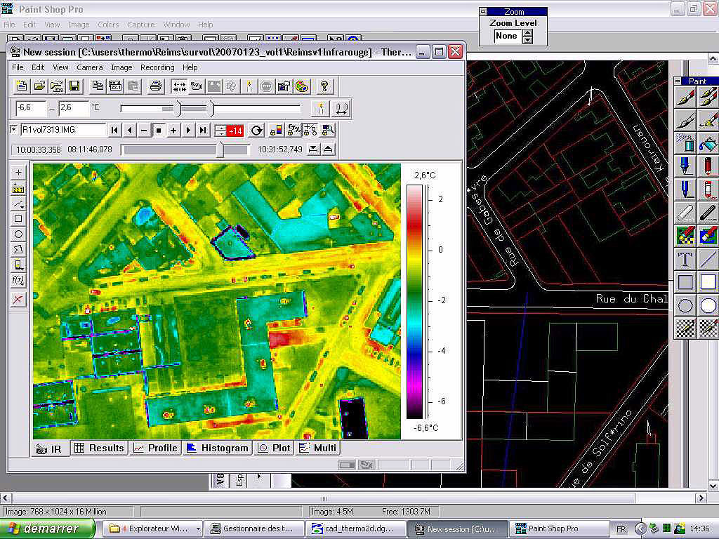Screen dimensions: 719x539
Task: Click the palette color wheel icon
Action: point(301,86)
